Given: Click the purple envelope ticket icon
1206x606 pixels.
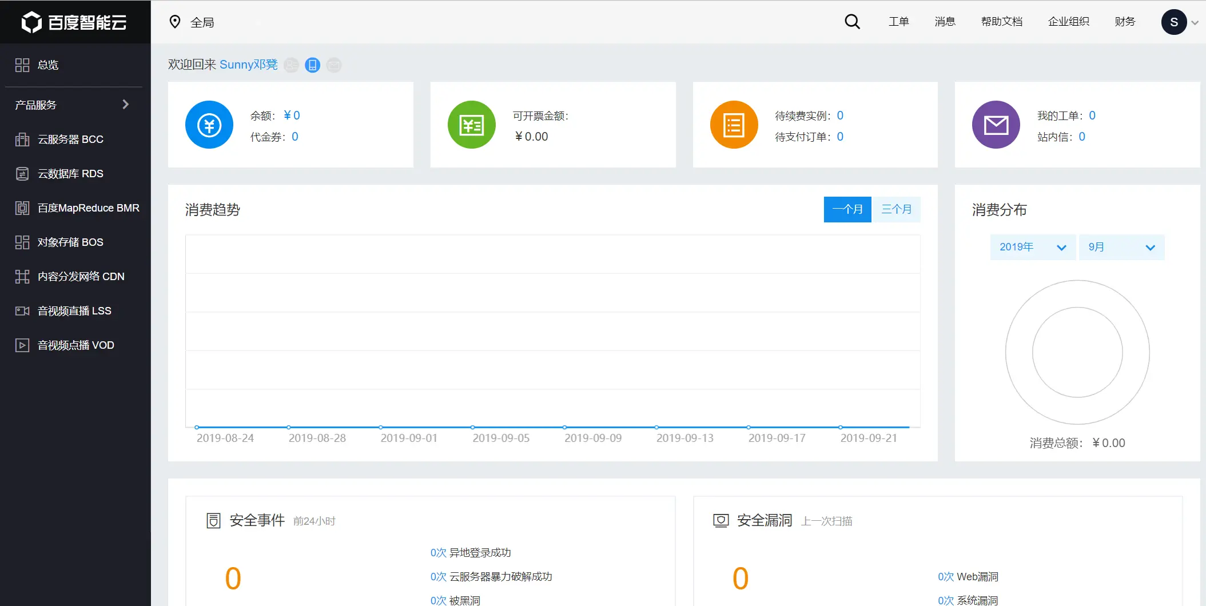Looking at the screenshot, I should pyautogui.click(x=996, y=125).
